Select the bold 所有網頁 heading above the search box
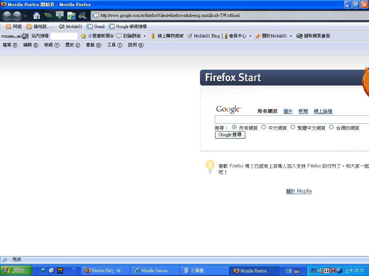Screen dimensions: 369x276 click(x=267, y=111)
